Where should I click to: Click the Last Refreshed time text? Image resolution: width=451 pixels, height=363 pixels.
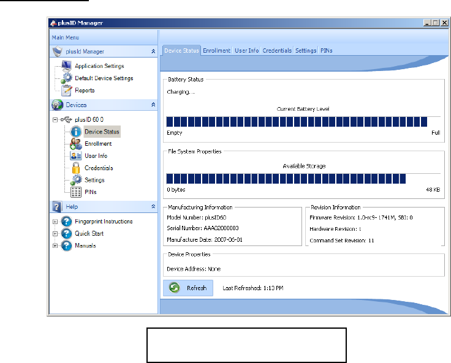(x=253, y=288)
